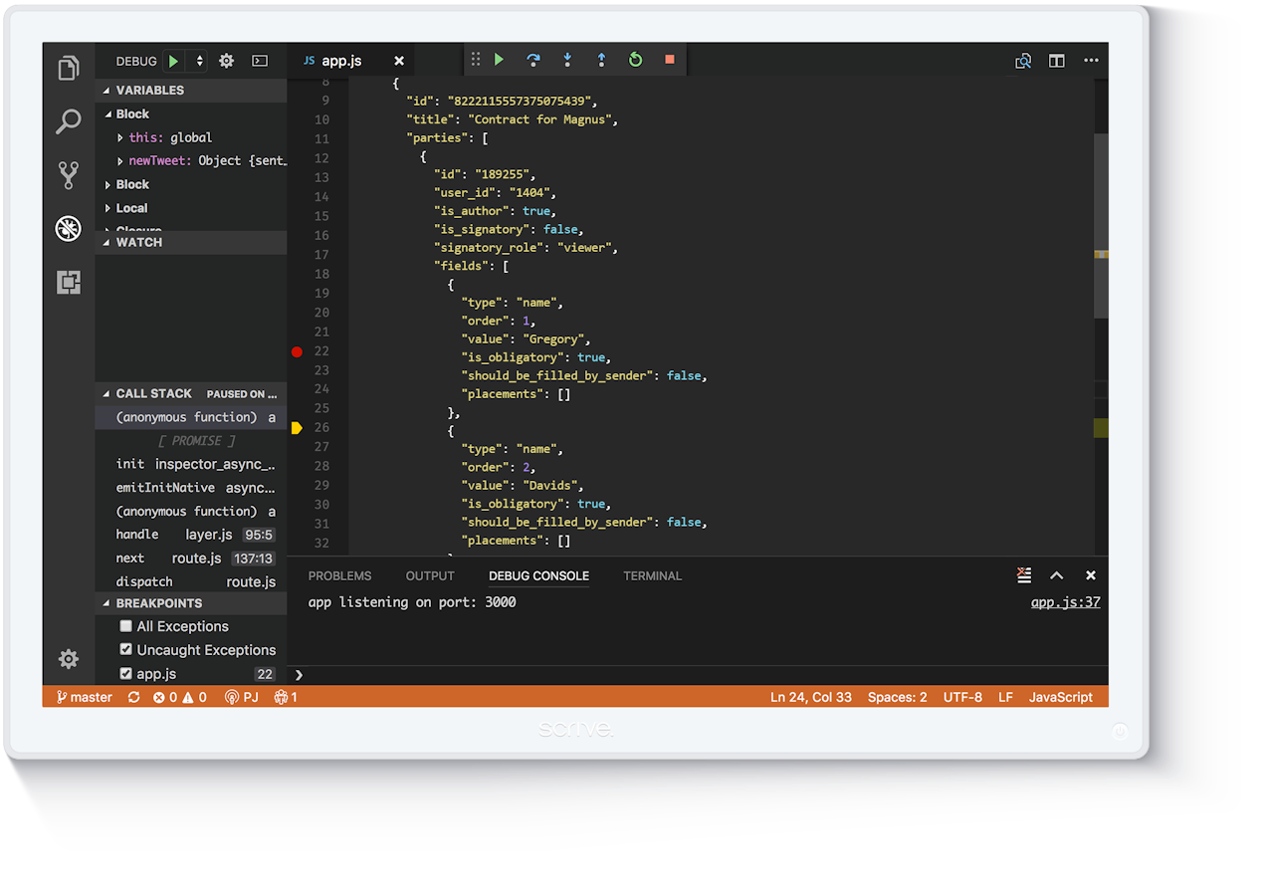The width and height of the screenshot is (1274, 892).
Task: Open the debug configuration dropdown
Action: pos(199,61)
